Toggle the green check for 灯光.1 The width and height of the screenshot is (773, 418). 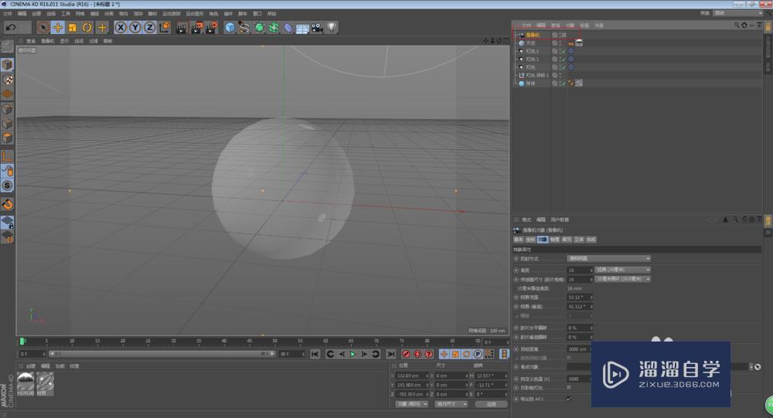[564, 59]
